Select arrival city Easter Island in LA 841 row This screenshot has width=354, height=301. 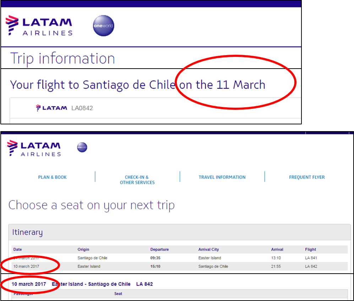pyautogui.click(x=210, y=258)
